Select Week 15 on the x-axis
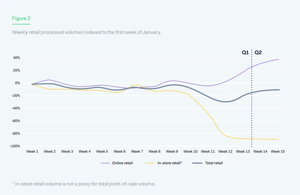300x195 pixels. point(277,151)
